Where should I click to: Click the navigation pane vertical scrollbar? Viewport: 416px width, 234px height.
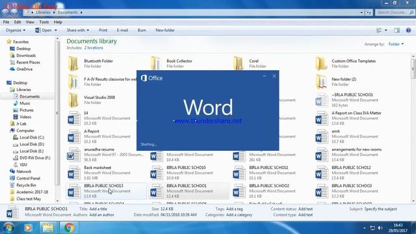pos(57,114)
